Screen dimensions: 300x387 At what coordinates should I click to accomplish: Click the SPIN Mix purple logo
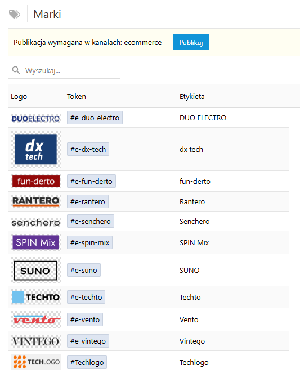point(36,242)
